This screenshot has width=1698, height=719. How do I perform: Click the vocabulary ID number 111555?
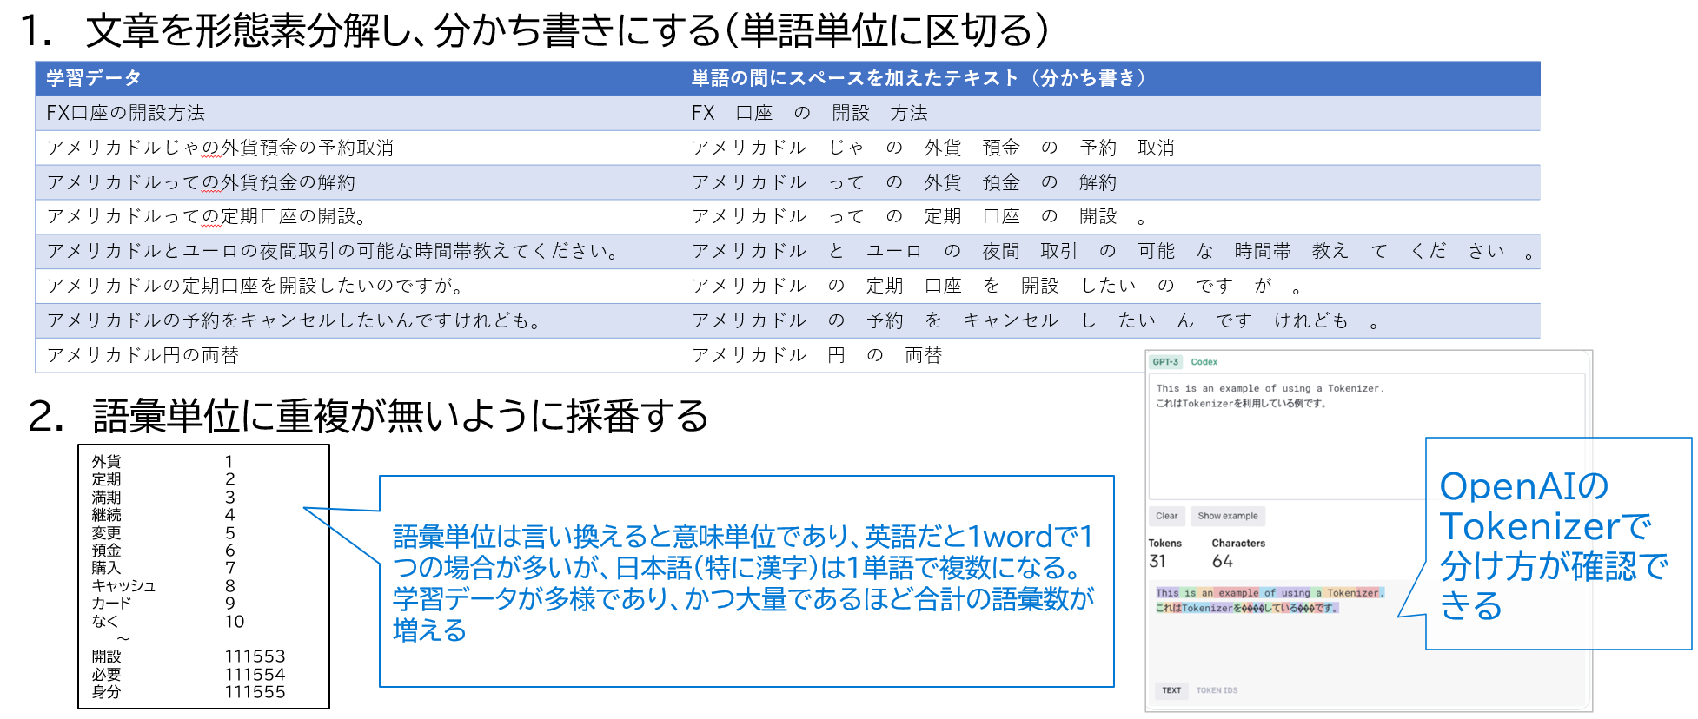[255, 692]
